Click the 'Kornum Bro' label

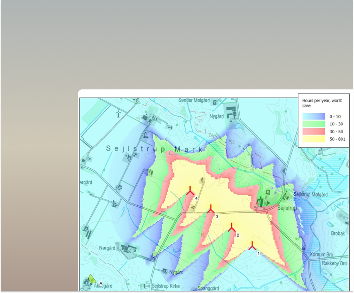(x=322, y=254)
